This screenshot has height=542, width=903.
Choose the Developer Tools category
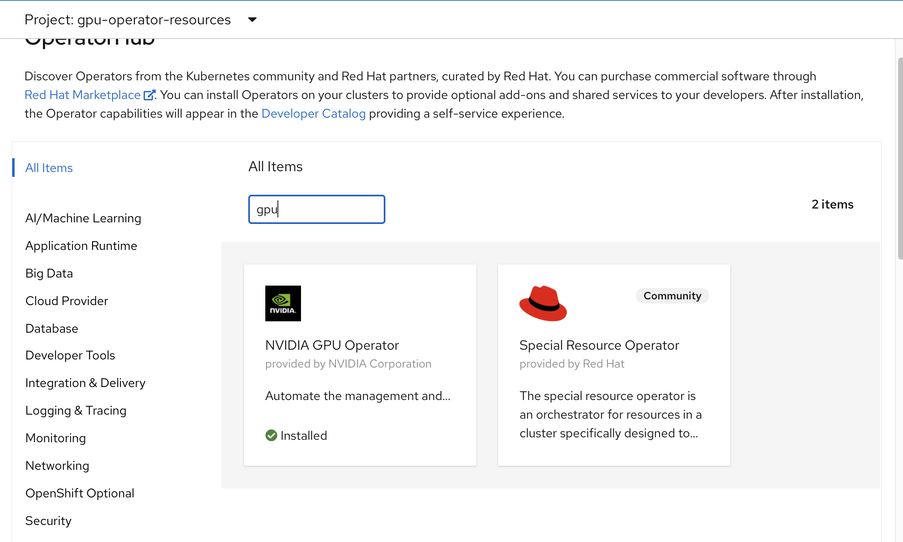tap(70, 355)
